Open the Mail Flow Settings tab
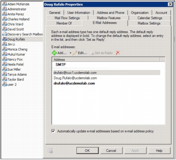Viewport: 176px width, 160px height. coord(67,18)
